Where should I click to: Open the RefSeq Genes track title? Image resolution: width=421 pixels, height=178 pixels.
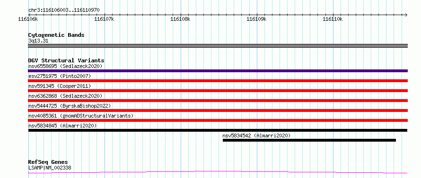[48, 162]
